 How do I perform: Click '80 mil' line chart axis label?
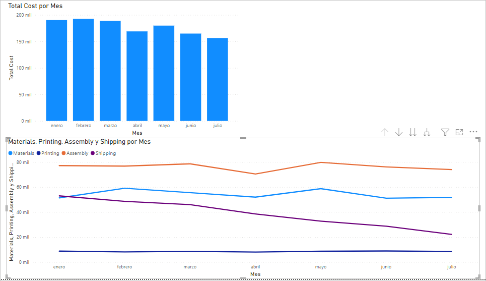(x=23, y=162)
